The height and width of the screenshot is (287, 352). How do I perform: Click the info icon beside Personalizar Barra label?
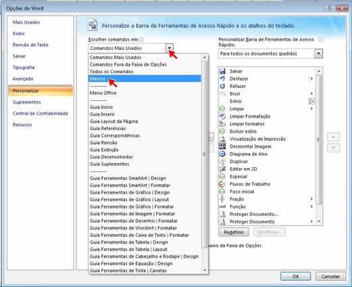click(x=321, y=40)
